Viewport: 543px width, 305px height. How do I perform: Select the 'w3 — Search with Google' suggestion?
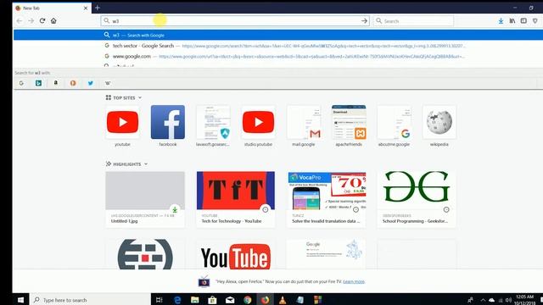(278, 35)
